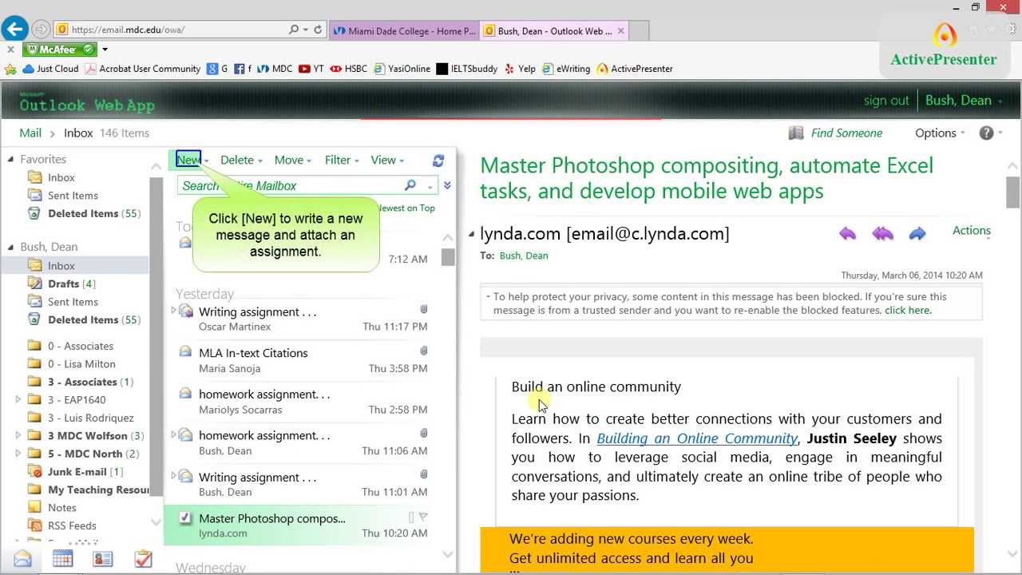The width and height of the screenshot is (1022, 575).
Task: Click the McAfee toolbar button
Action: [x=59, y=50]
